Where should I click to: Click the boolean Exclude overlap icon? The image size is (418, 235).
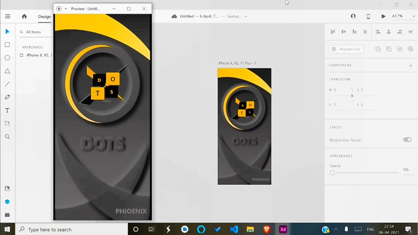pyautogui.click(x=410, y=49)
